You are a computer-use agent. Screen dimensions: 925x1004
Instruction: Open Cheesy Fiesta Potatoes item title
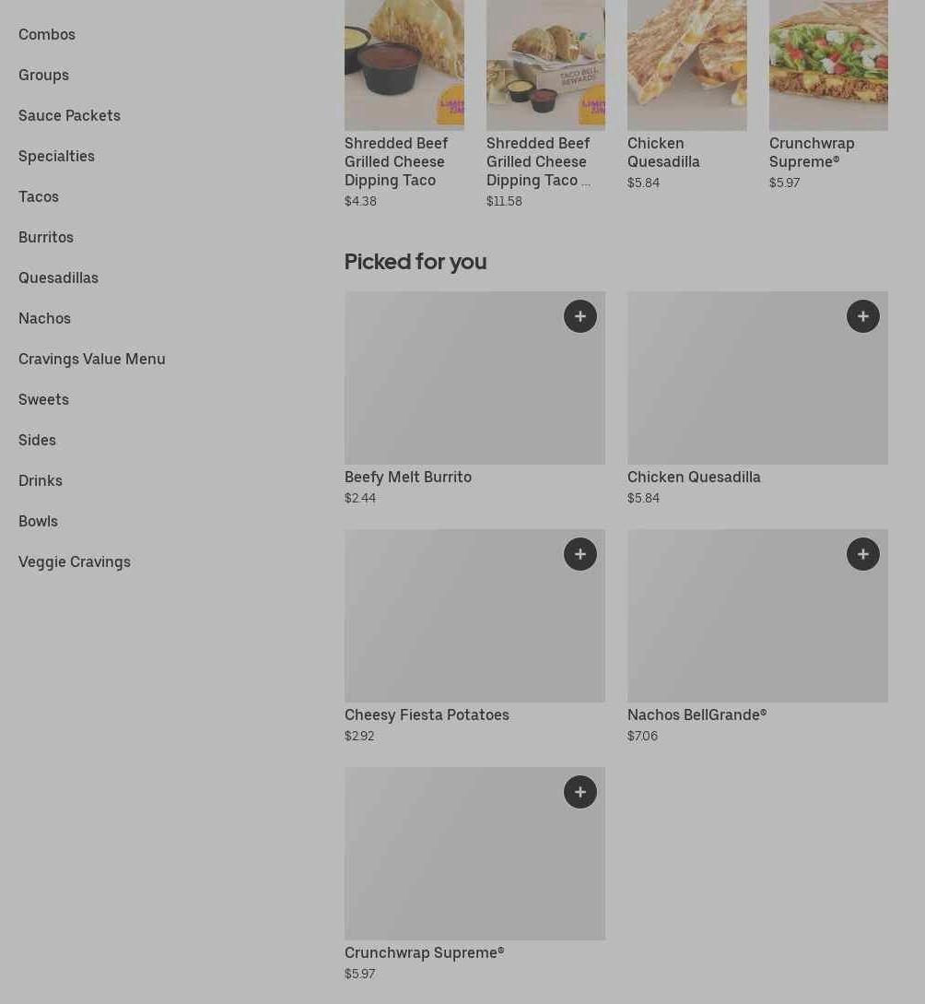(x=427, y=715)
